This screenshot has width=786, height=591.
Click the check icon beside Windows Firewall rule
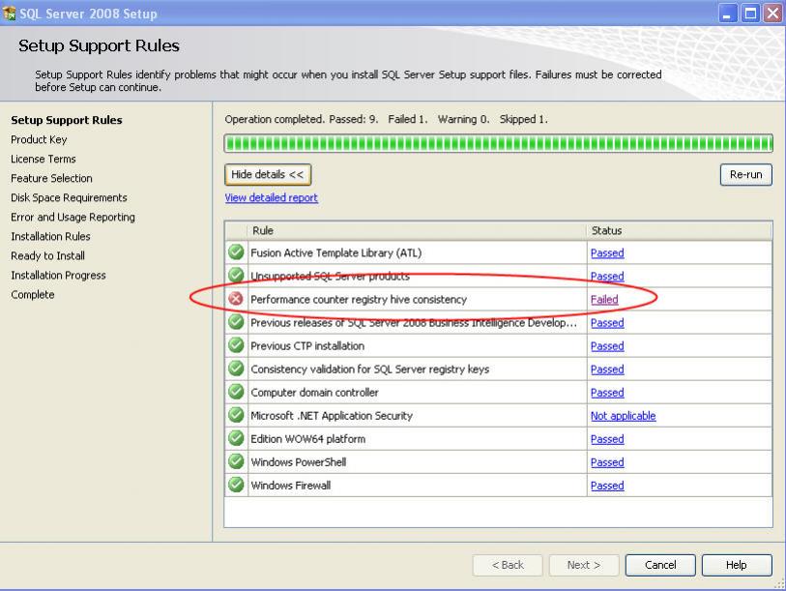tap(236, 485)
